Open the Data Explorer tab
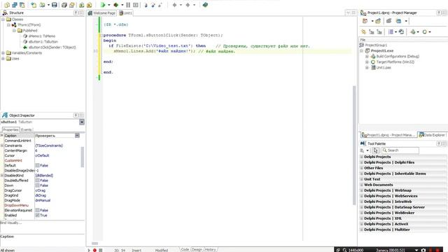The width and height of the screenshot is (448, 252). (432, 135)
